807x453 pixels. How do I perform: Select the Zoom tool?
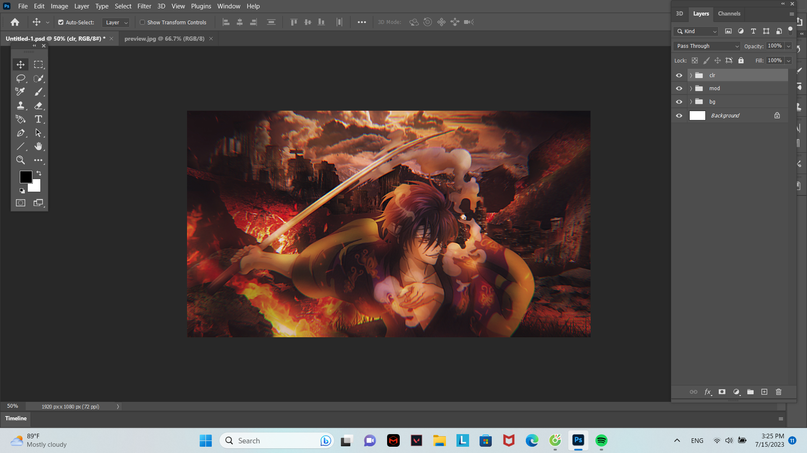point(20,160)
